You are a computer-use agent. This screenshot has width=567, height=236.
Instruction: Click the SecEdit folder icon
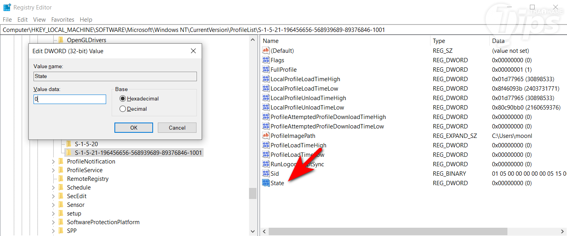point(61,196)
